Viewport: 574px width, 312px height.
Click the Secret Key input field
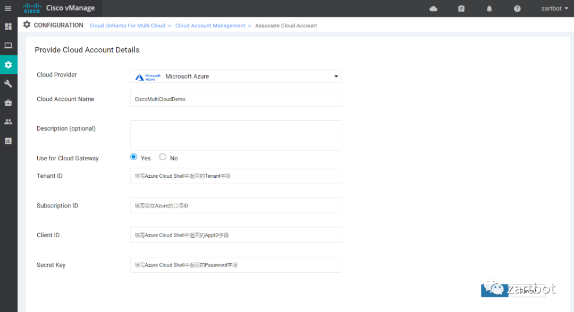[x=236, y=265]
